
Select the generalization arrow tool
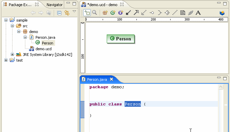tap(136, 13)
